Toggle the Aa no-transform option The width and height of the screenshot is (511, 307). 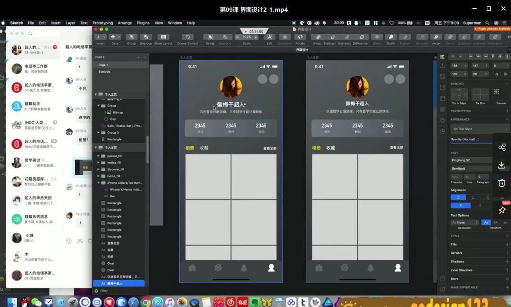pyautogui.click(x=486, y=222)
